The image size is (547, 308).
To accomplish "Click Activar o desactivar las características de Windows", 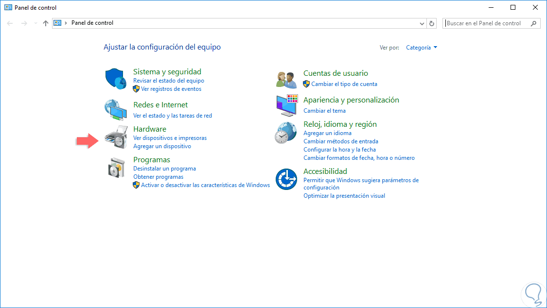I will [x=205, y=185].
